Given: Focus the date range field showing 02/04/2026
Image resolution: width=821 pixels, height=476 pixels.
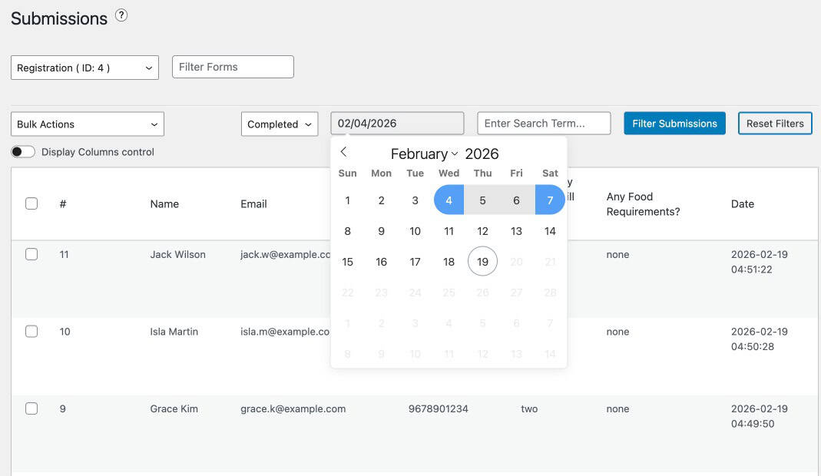Looking at the screenshot, I should [x=397, y=124].
